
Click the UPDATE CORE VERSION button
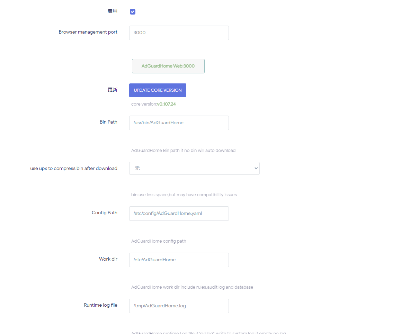tap(158, 90)
